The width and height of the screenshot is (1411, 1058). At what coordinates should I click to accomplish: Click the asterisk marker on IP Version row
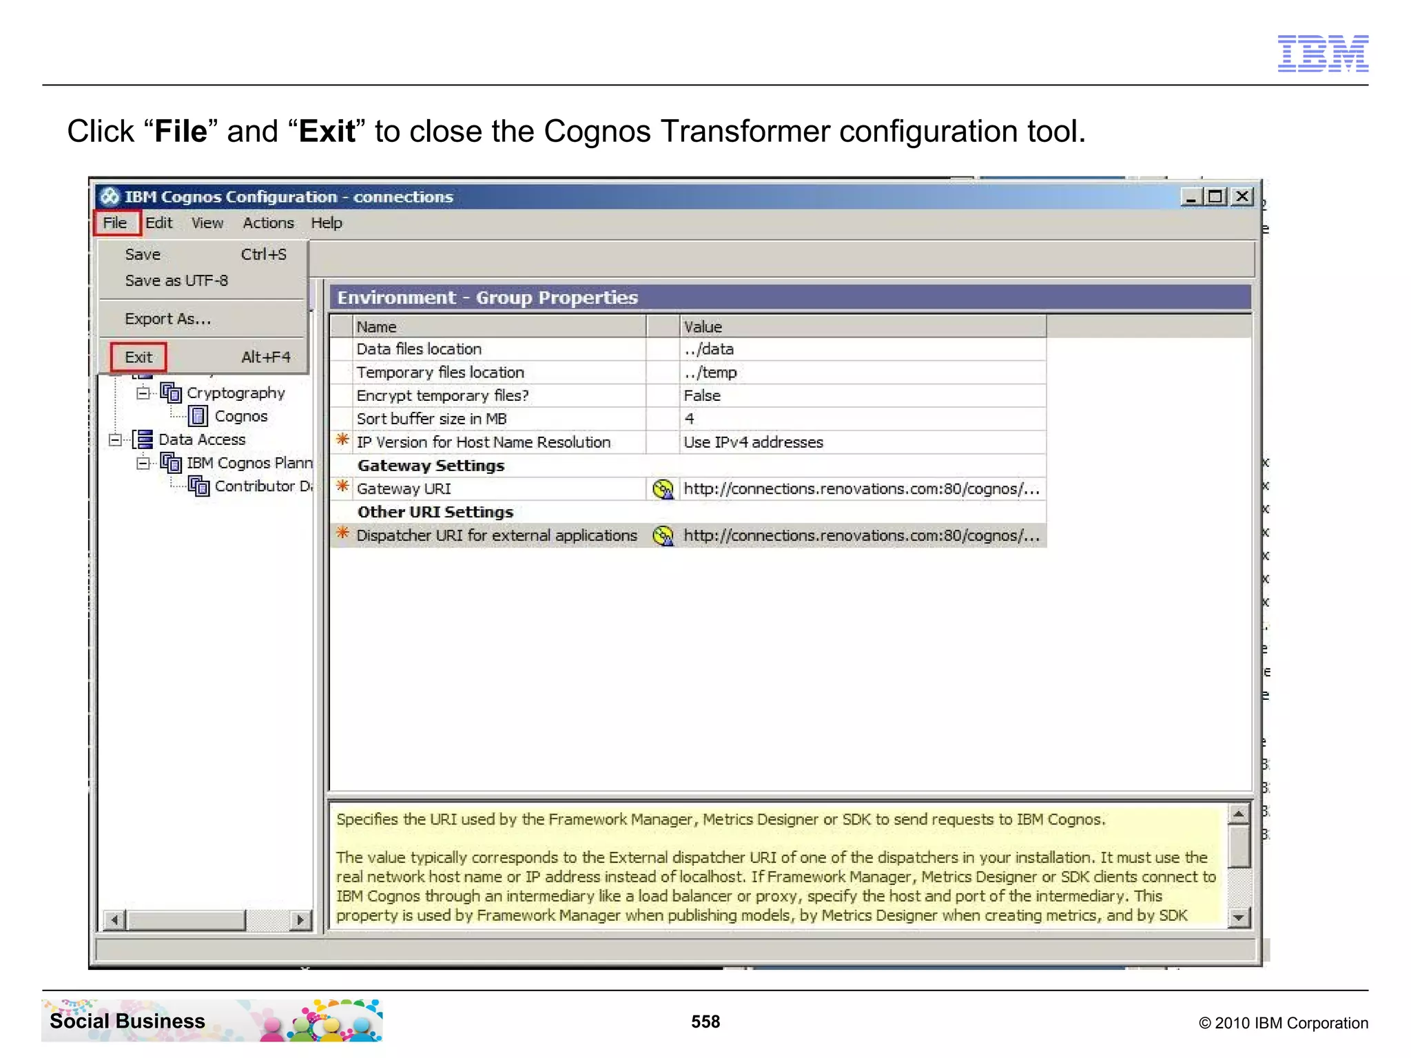(342, 440)
